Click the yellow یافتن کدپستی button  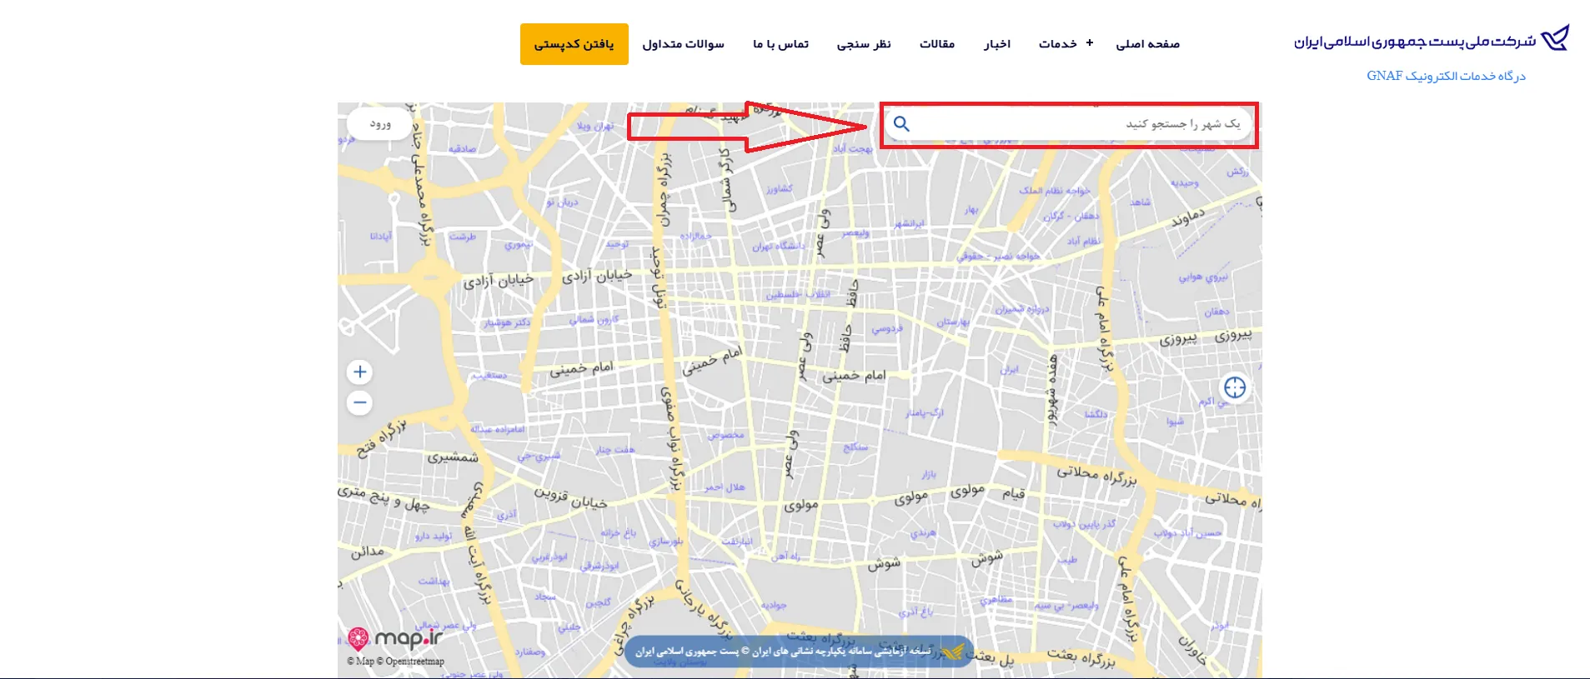click(x=574, y=44)
